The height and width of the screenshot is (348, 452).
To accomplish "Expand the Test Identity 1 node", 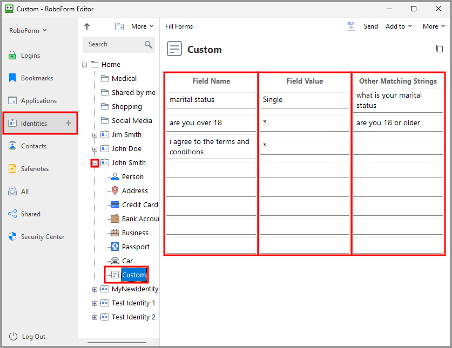I will click(x=95, y=303).
